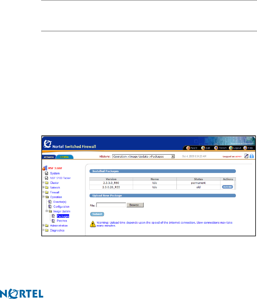Click the System page icon
This screenshot has width=257, height=299.
pyautogui.click(x=47, y=173)
